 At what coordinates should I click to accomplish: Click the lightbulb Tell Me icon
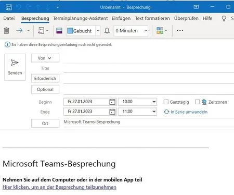pyautogui.click(x=224, y=18)
